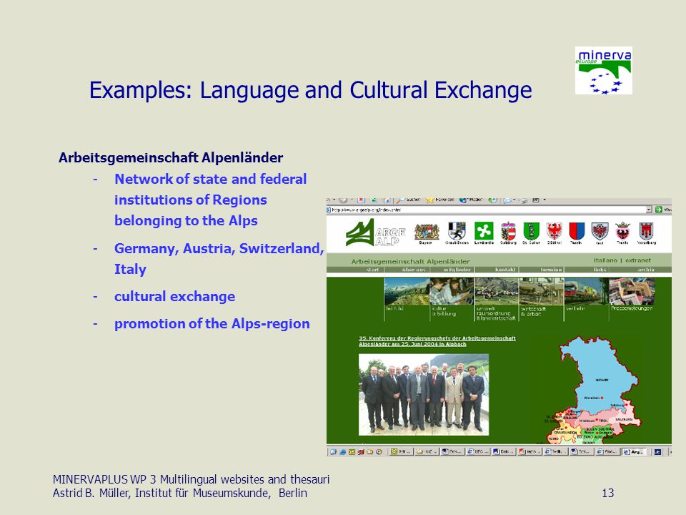
Task: Switch to the 'Arg...' taskbar button
Action: pos(635,451)
